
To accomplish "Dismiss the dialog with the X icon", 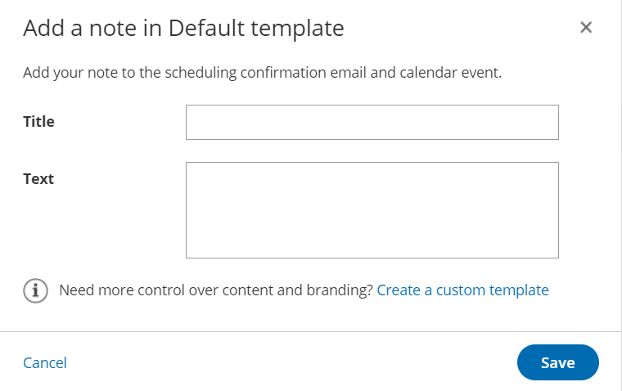I will click(x=586, y=28).
